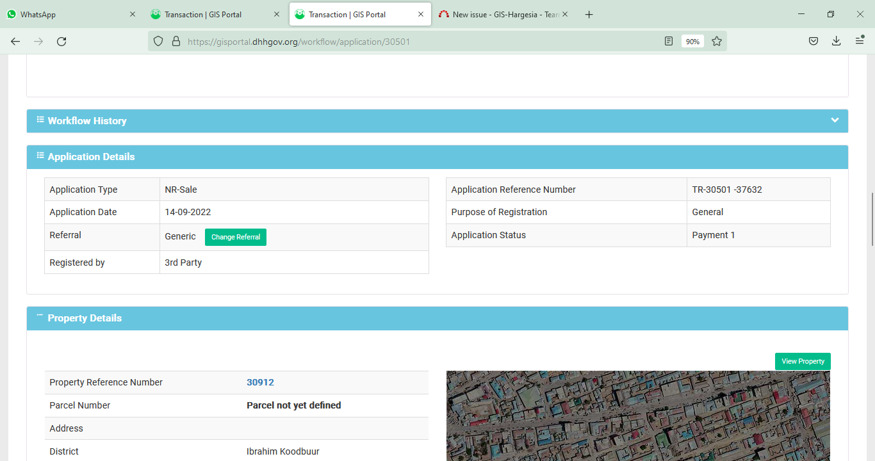Close the New issue GIS-Hargesia tab
Screen dimensions: 875x461
pos(565,14)
